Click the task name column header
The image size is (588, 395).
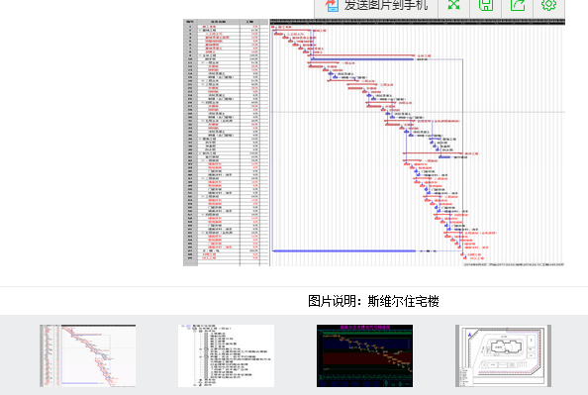(x=219, y=22)
